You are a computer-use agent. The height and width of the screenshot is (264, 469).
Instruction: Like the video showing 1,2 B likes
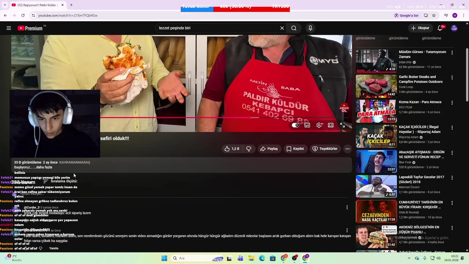coord(232,149)
